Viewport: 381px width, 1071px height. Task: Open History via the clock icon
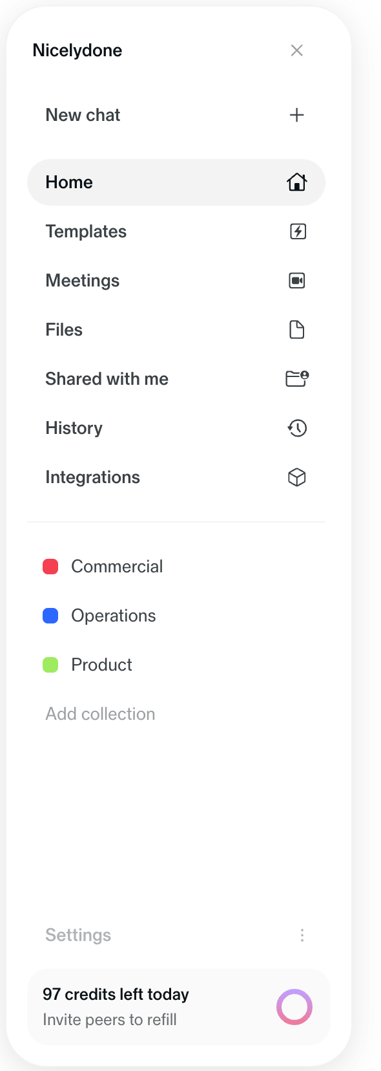pyautogui.click(x=296, y=427)
